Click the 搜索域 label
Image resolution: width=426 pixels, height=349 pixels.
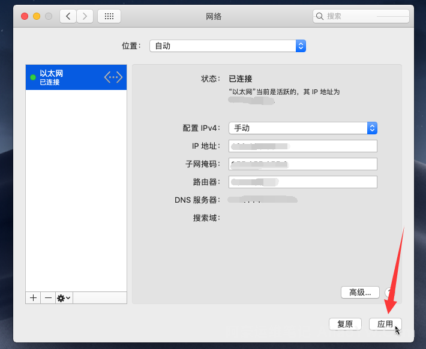(207, 218)
